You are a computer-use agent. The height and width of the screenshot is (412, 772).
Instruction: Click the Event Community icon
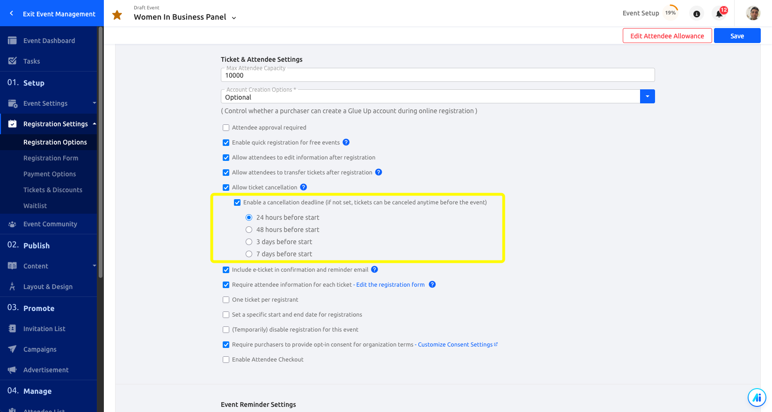13,224
